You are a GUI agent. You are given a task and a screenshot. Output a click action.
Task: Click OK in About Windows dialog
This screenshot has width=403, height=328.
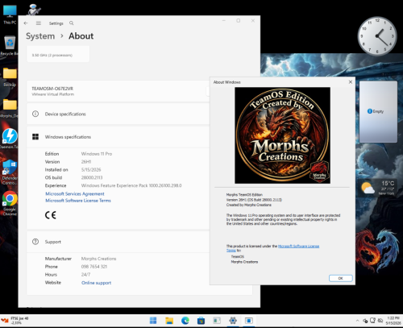(341, 278)
